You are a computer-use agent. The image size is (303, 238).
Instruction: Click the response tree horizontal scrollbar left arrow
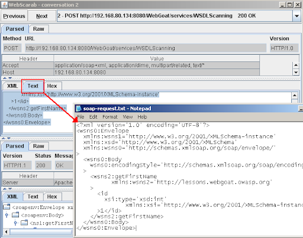point(6,232)
